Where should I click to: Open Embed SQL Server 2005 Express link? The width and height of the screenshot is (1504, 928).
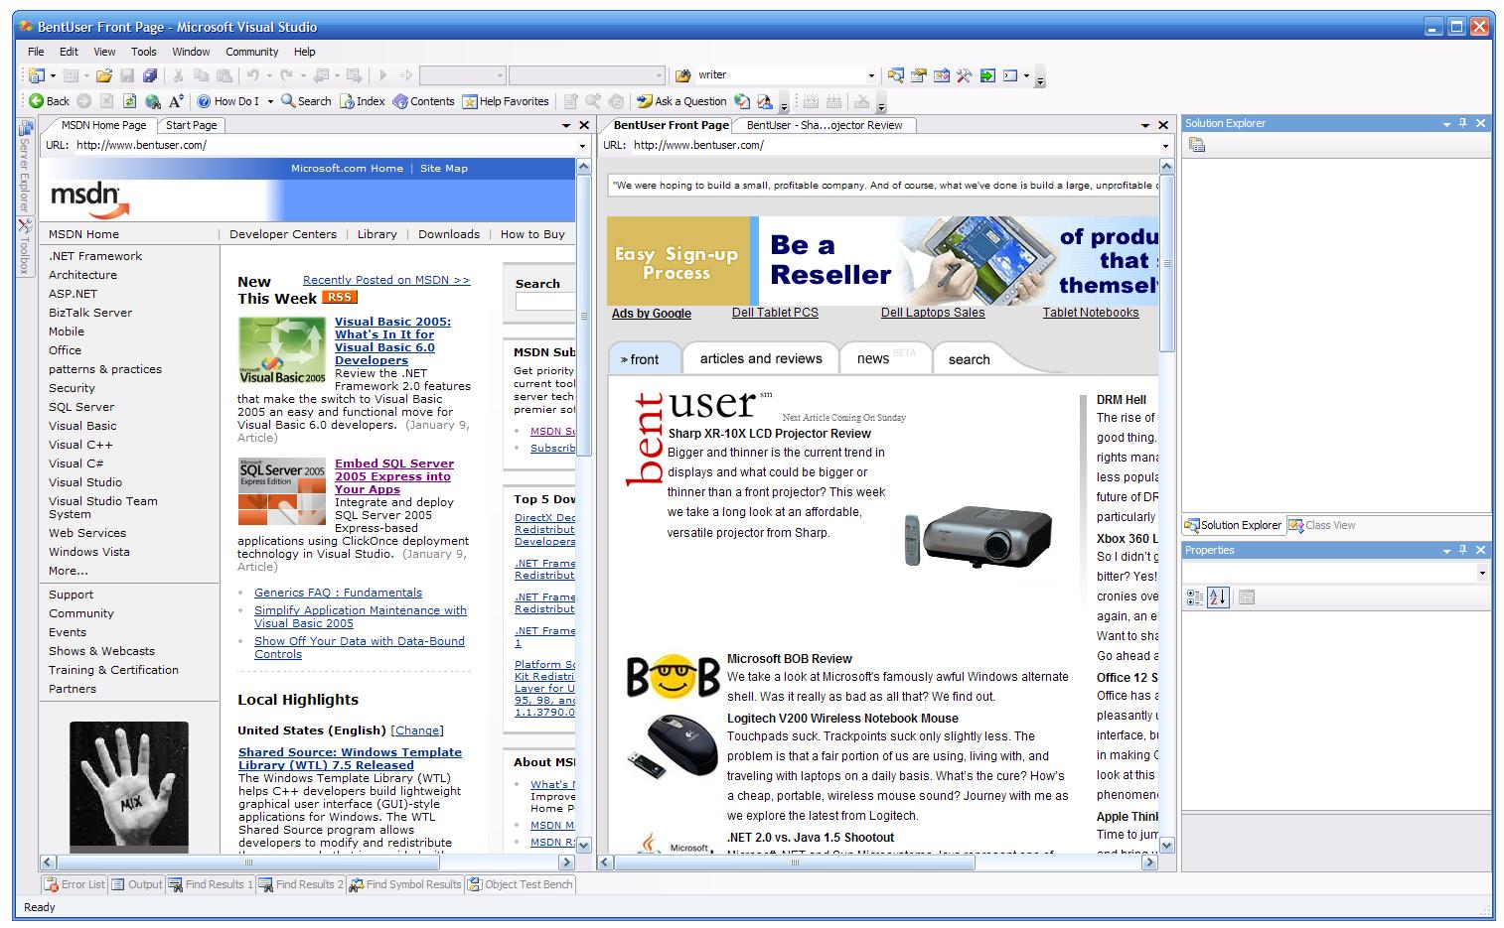tap(394, 476)
